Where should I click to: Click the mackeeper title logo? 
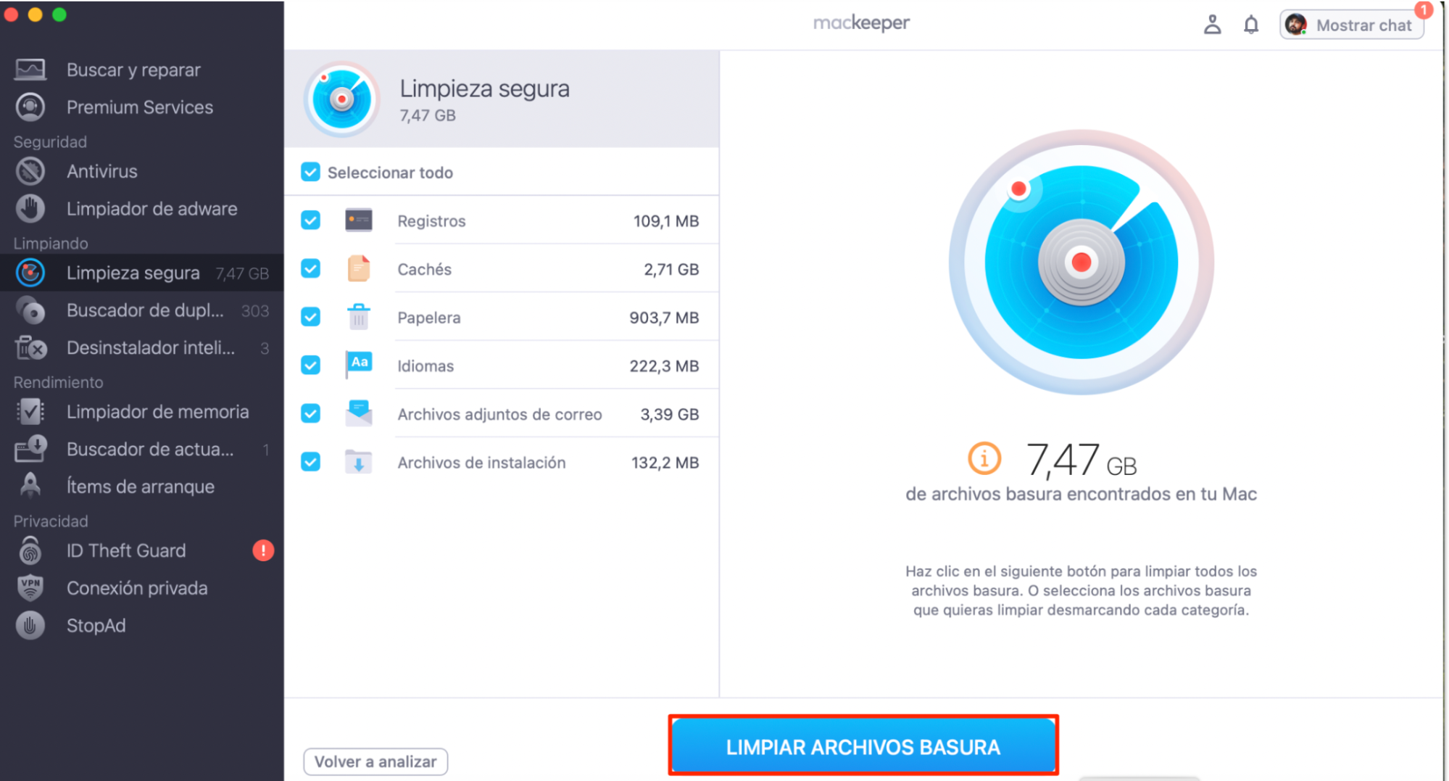[861, 22]
